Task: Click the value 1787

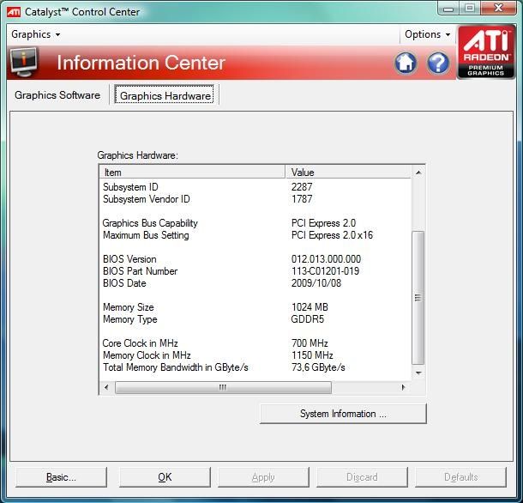Action: (x=302, y=199)
